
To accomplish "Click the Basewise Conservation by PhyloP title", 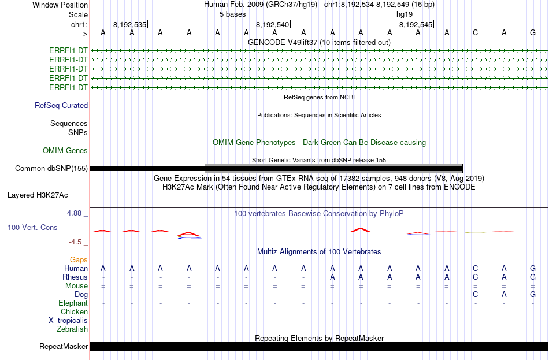I will (319, 214).
